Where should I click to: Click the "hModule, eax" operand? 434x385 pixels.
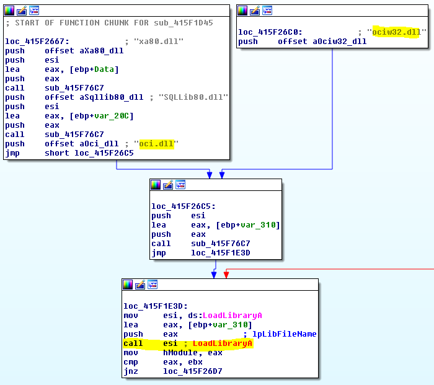pos(193,353)
